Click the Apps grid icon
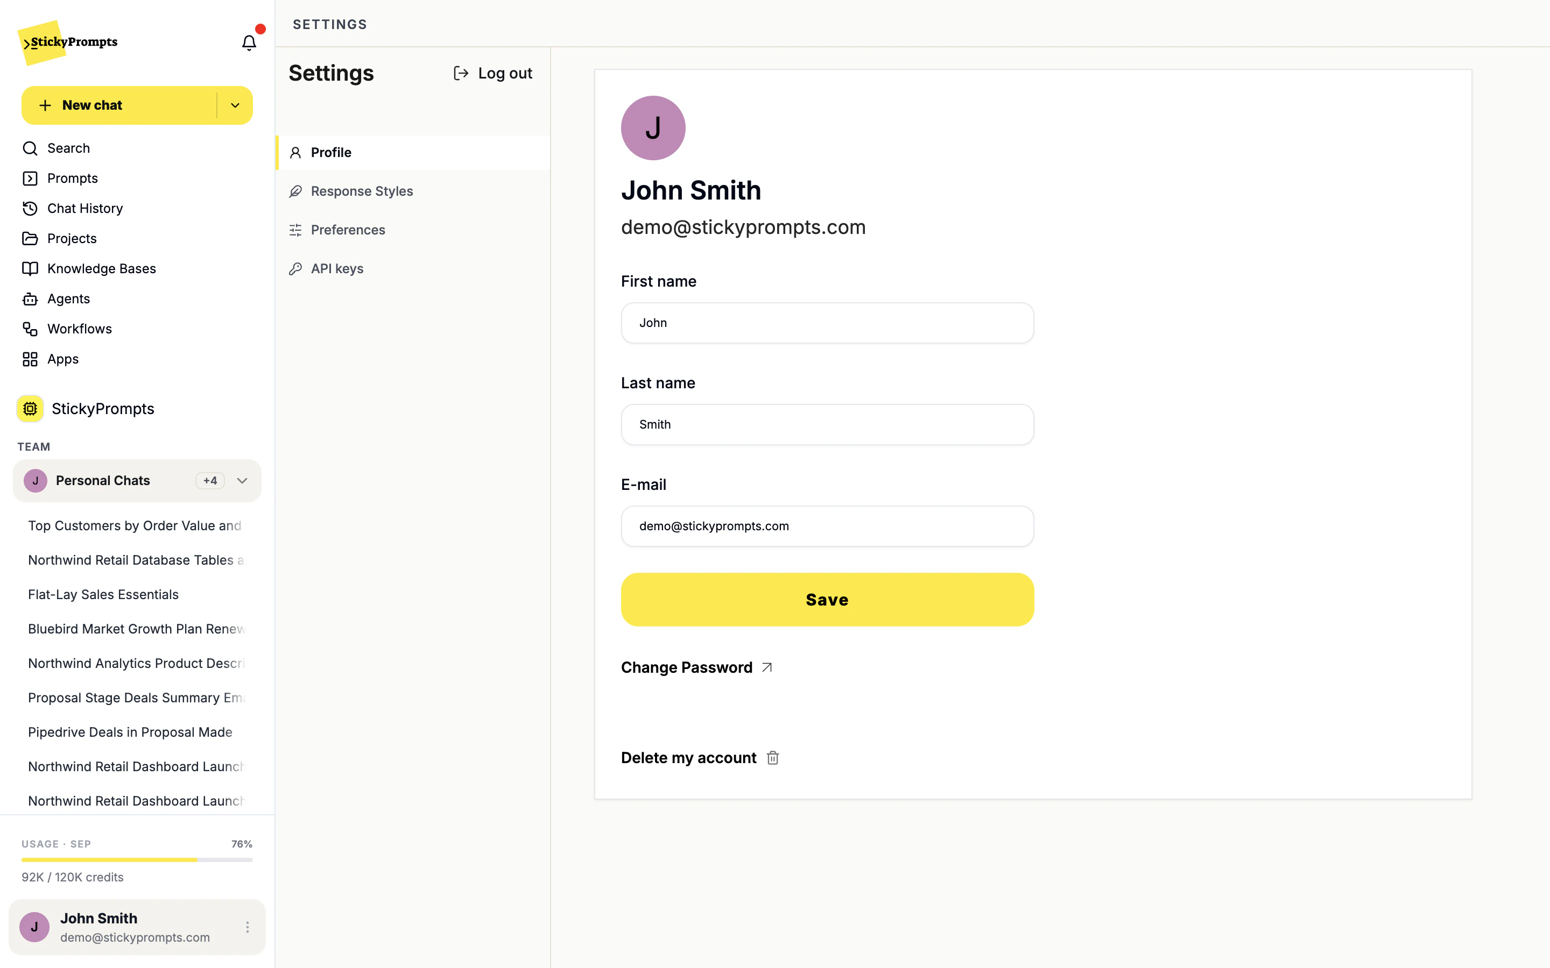The height and width of the screenshot is (968, 1550). tap(30, 359)
